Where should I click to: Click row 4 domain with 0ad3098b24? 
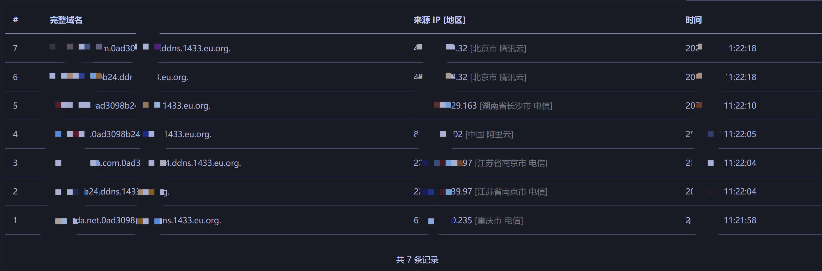coord(133,134)
